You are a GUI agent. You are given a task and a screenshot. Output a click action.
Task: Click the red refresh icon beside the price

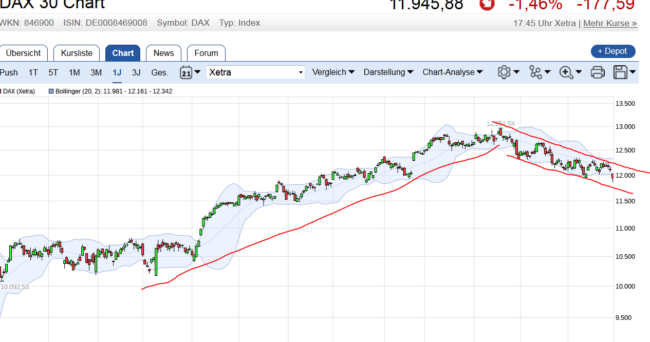(486, 6)
